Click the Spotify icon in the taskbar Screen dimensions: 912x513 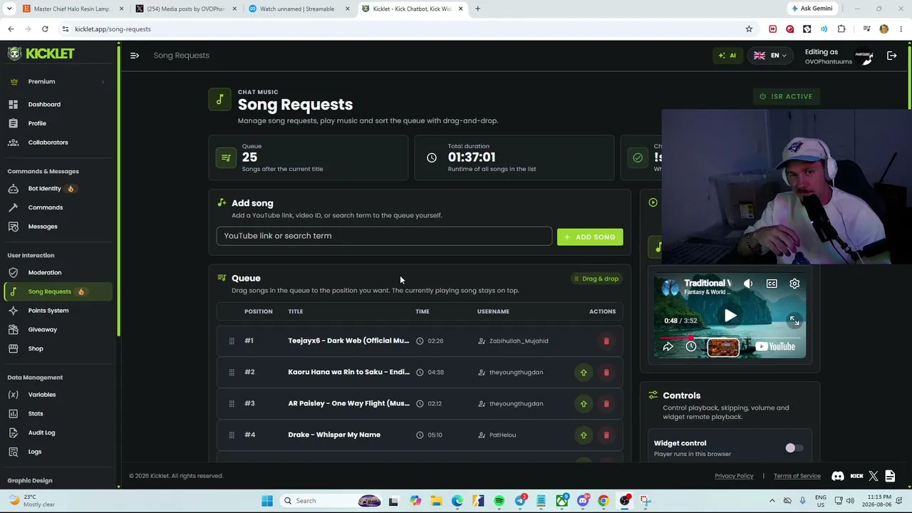coord(499,501)
